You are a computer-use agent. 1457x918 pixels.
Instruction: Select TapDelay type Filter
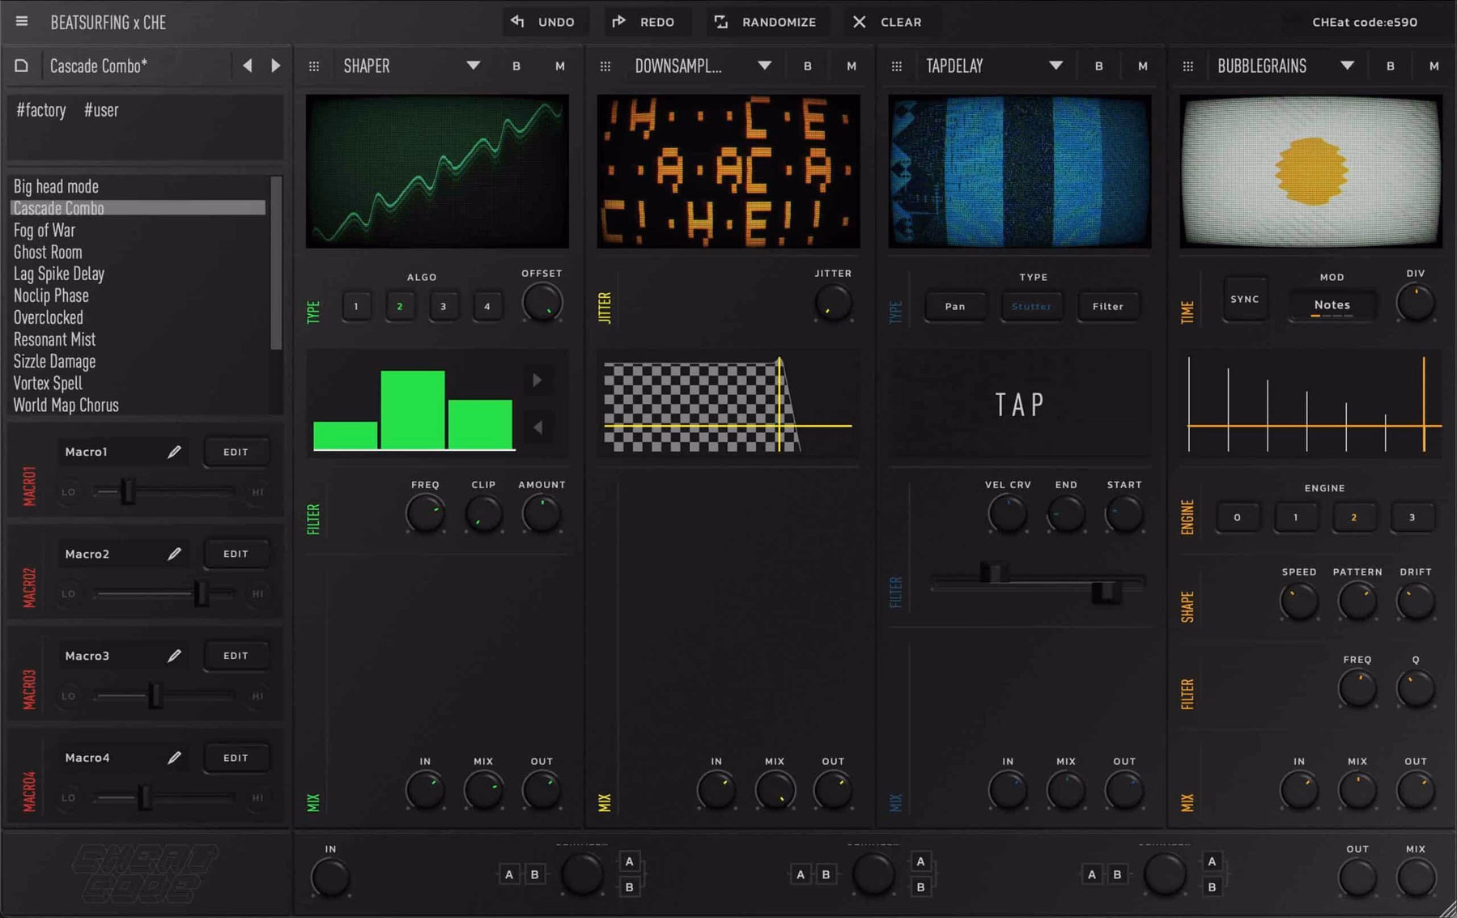pos(1108,307)
